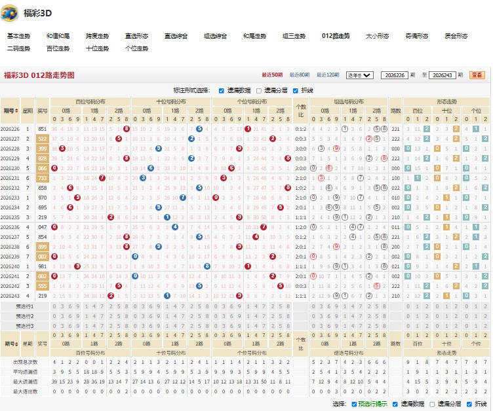Viewport: 493px width, 411px height.
Task: Click the 预选行2 row label
Action: (x=25, y=316)
